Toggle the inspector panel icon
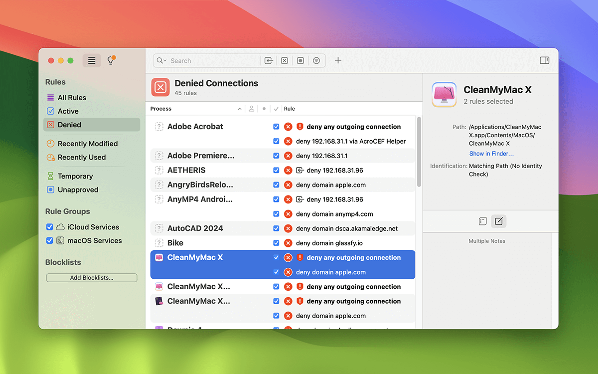598x374 pixels. coord(544,60)
